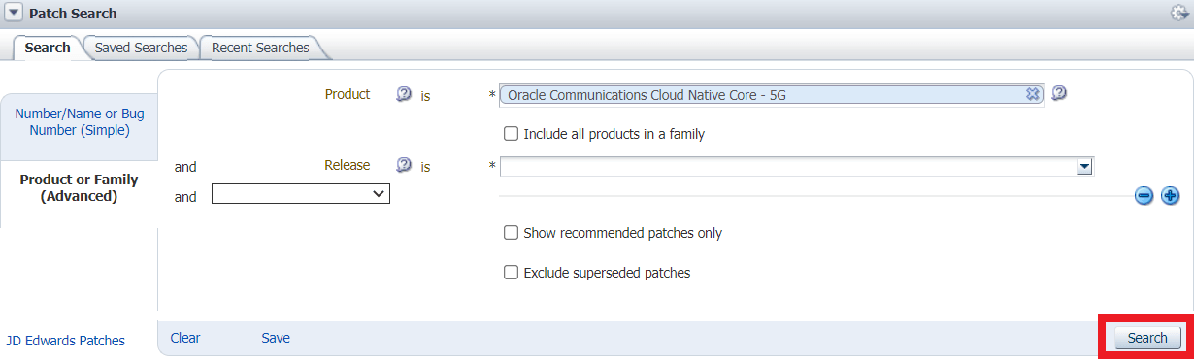This screenshot has width=1194, height=360.
Task: Open the additional filter dropdown after 'and'
Action: [301, 195]
